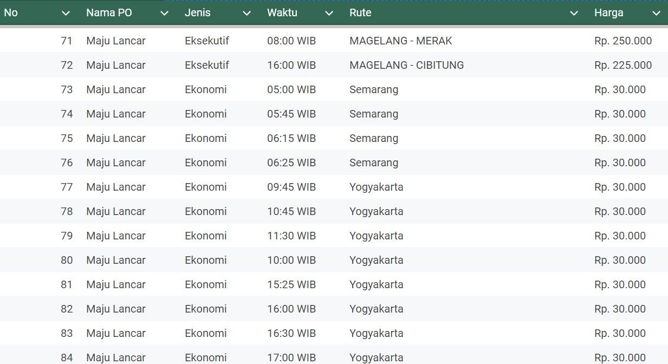This screenshot has width=668, height=364.
Task: Click the Yogyakarta route at 15:25 WIB
Action: (x=377, y=284)
